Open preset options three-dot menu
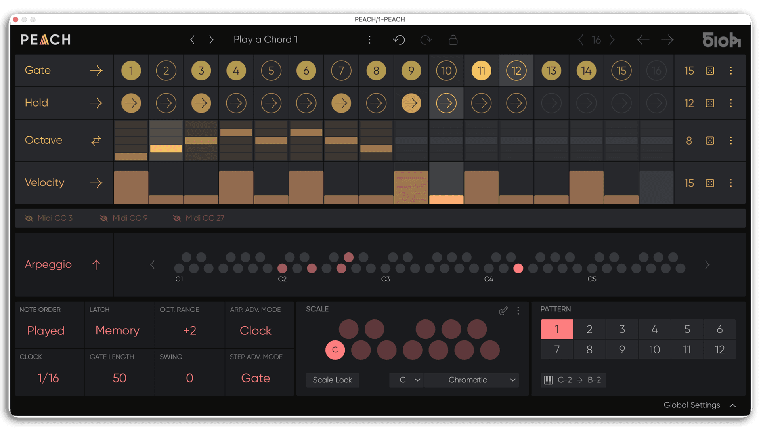The image size is (761, 428). click(369, 40)
